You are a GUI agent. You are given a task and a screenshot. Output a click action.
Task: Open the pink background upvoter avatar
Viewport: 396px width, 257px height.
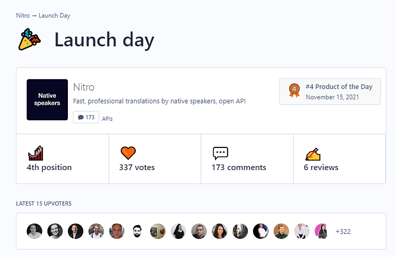point(322,231)
